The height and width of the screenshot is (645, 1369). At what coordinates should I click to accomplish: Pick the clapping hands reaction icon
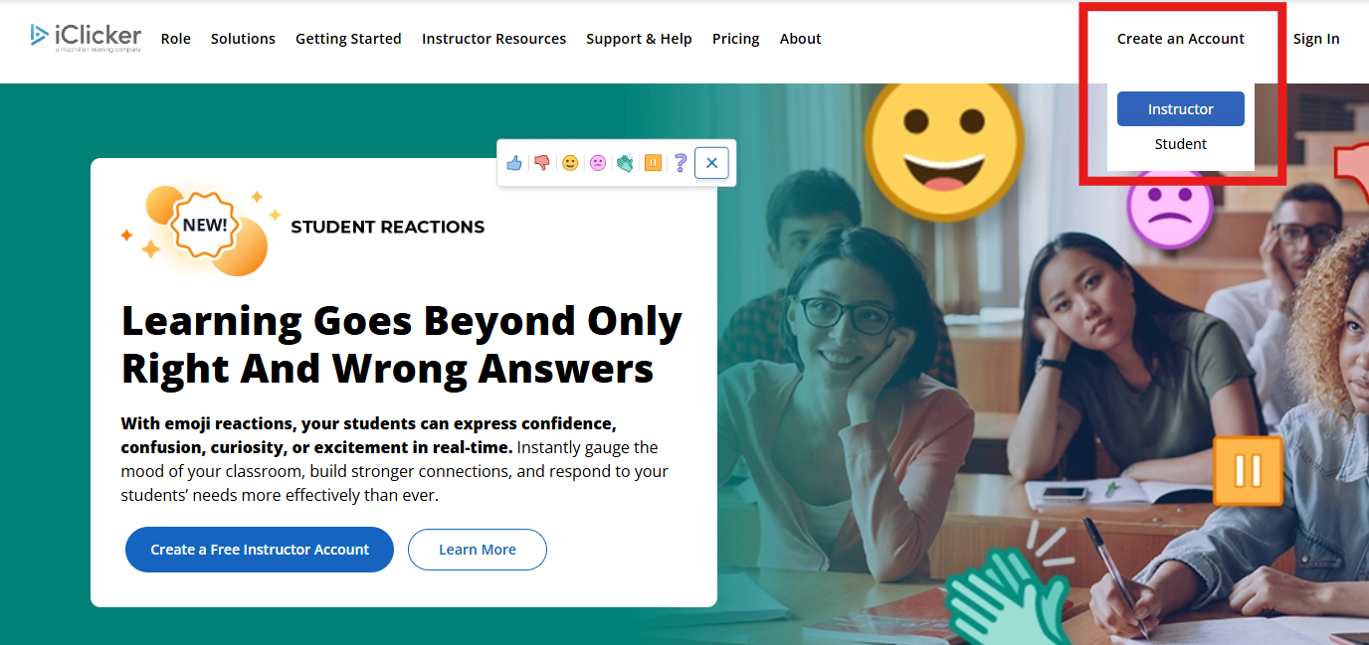(x=625, y=163)
